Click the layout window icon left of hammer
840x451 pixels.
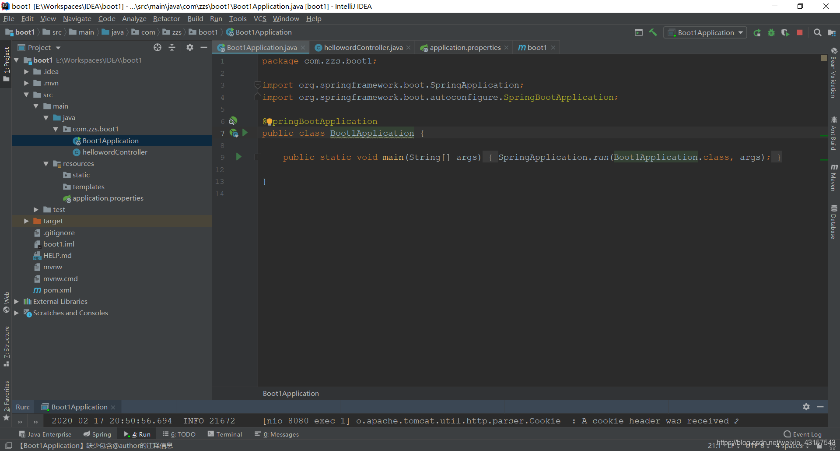click(x=639, y=32)
